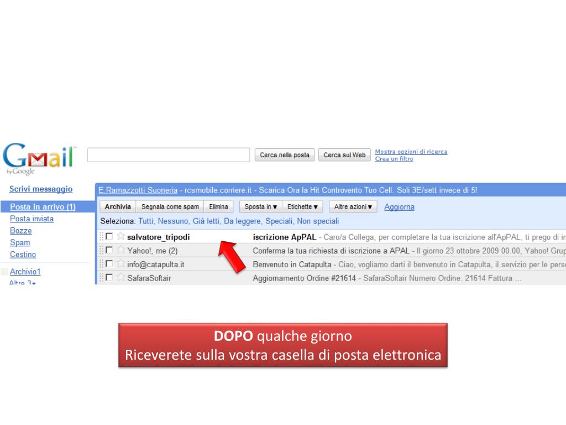
Task: Open the Archivio1 label
Action: (x=25, y=271)
